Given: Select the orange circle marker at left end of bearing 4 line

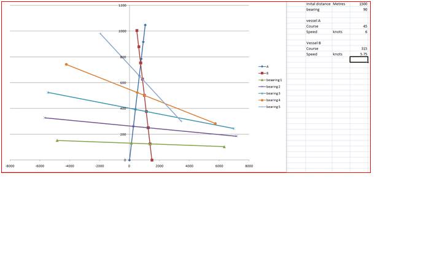Looking at the screenshot, I should (66, 64).
